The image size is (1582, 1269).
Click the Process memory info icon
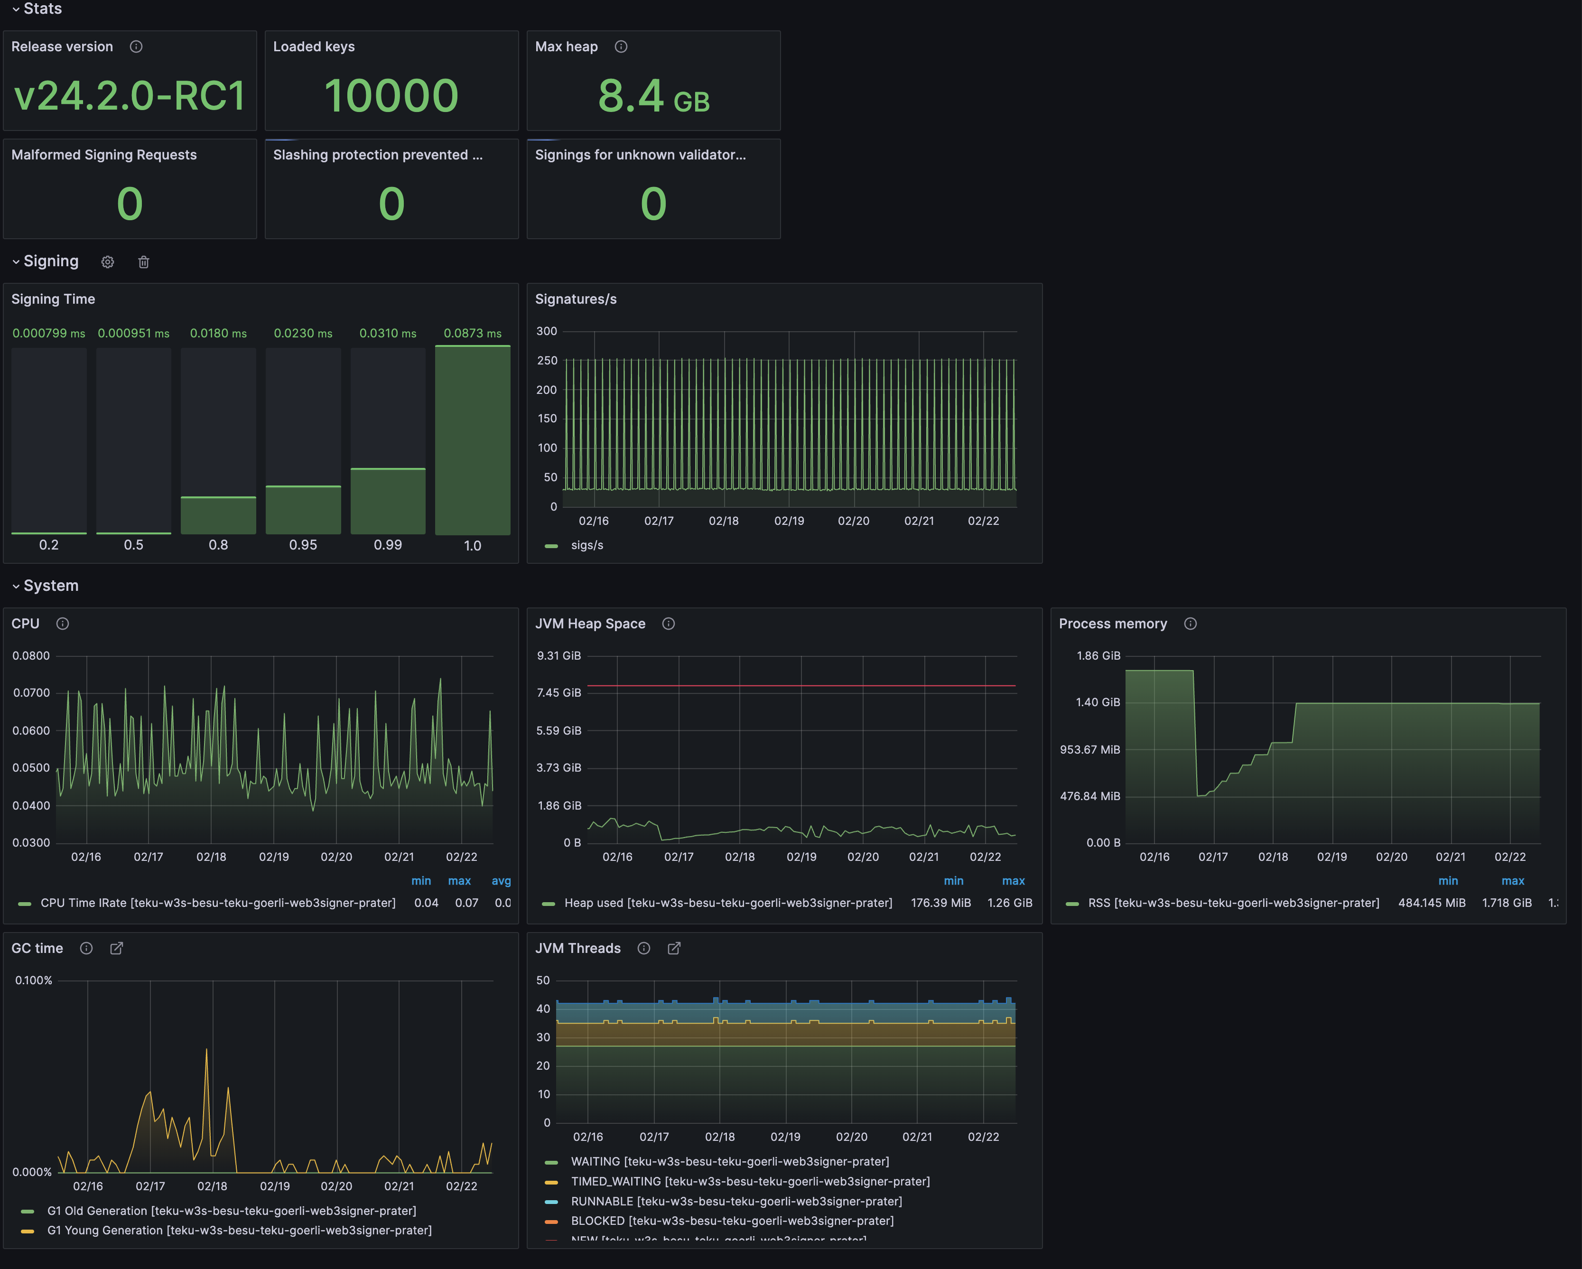pyautogui.click(x=1190, y=623)
